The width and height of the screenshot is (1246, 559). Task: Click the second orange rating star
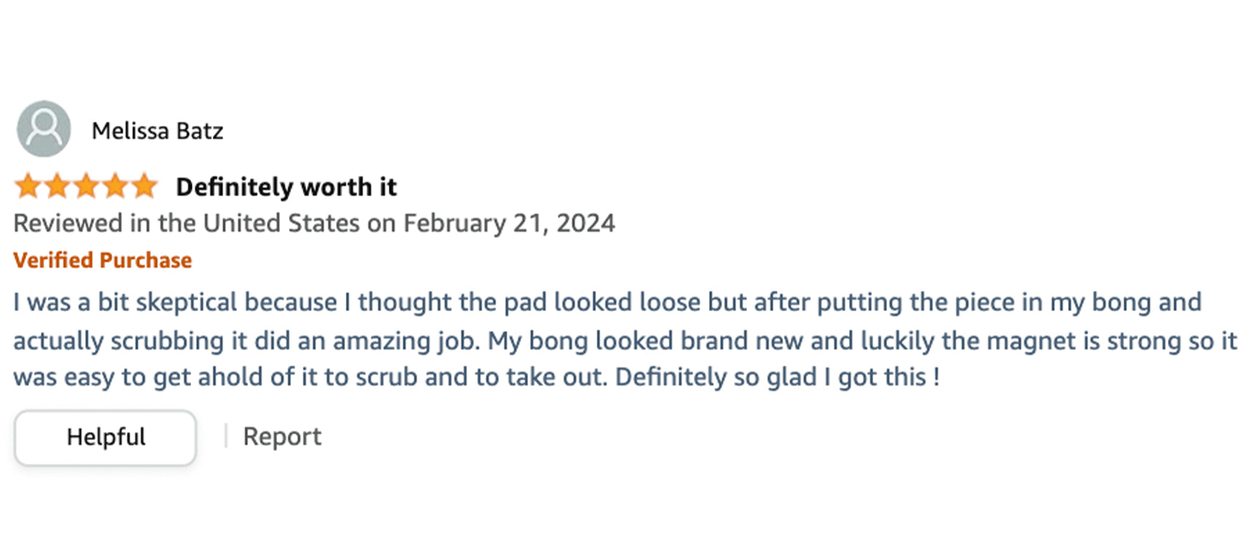click(x=58, y=187)
